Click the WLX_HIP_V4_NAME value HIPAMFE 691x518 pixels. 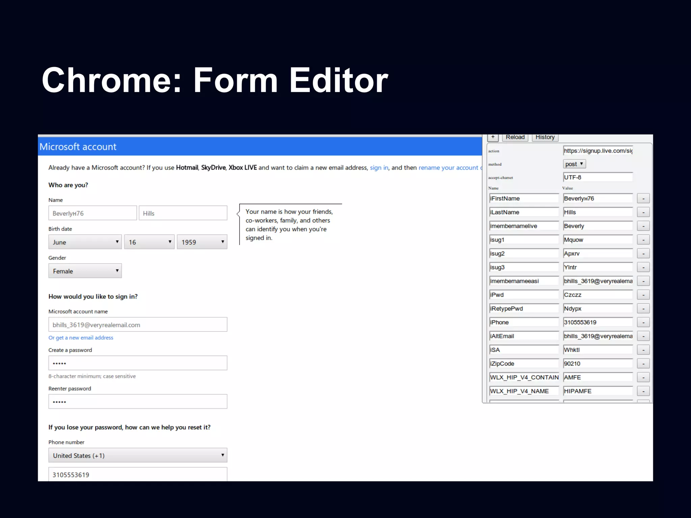(598, 391)
